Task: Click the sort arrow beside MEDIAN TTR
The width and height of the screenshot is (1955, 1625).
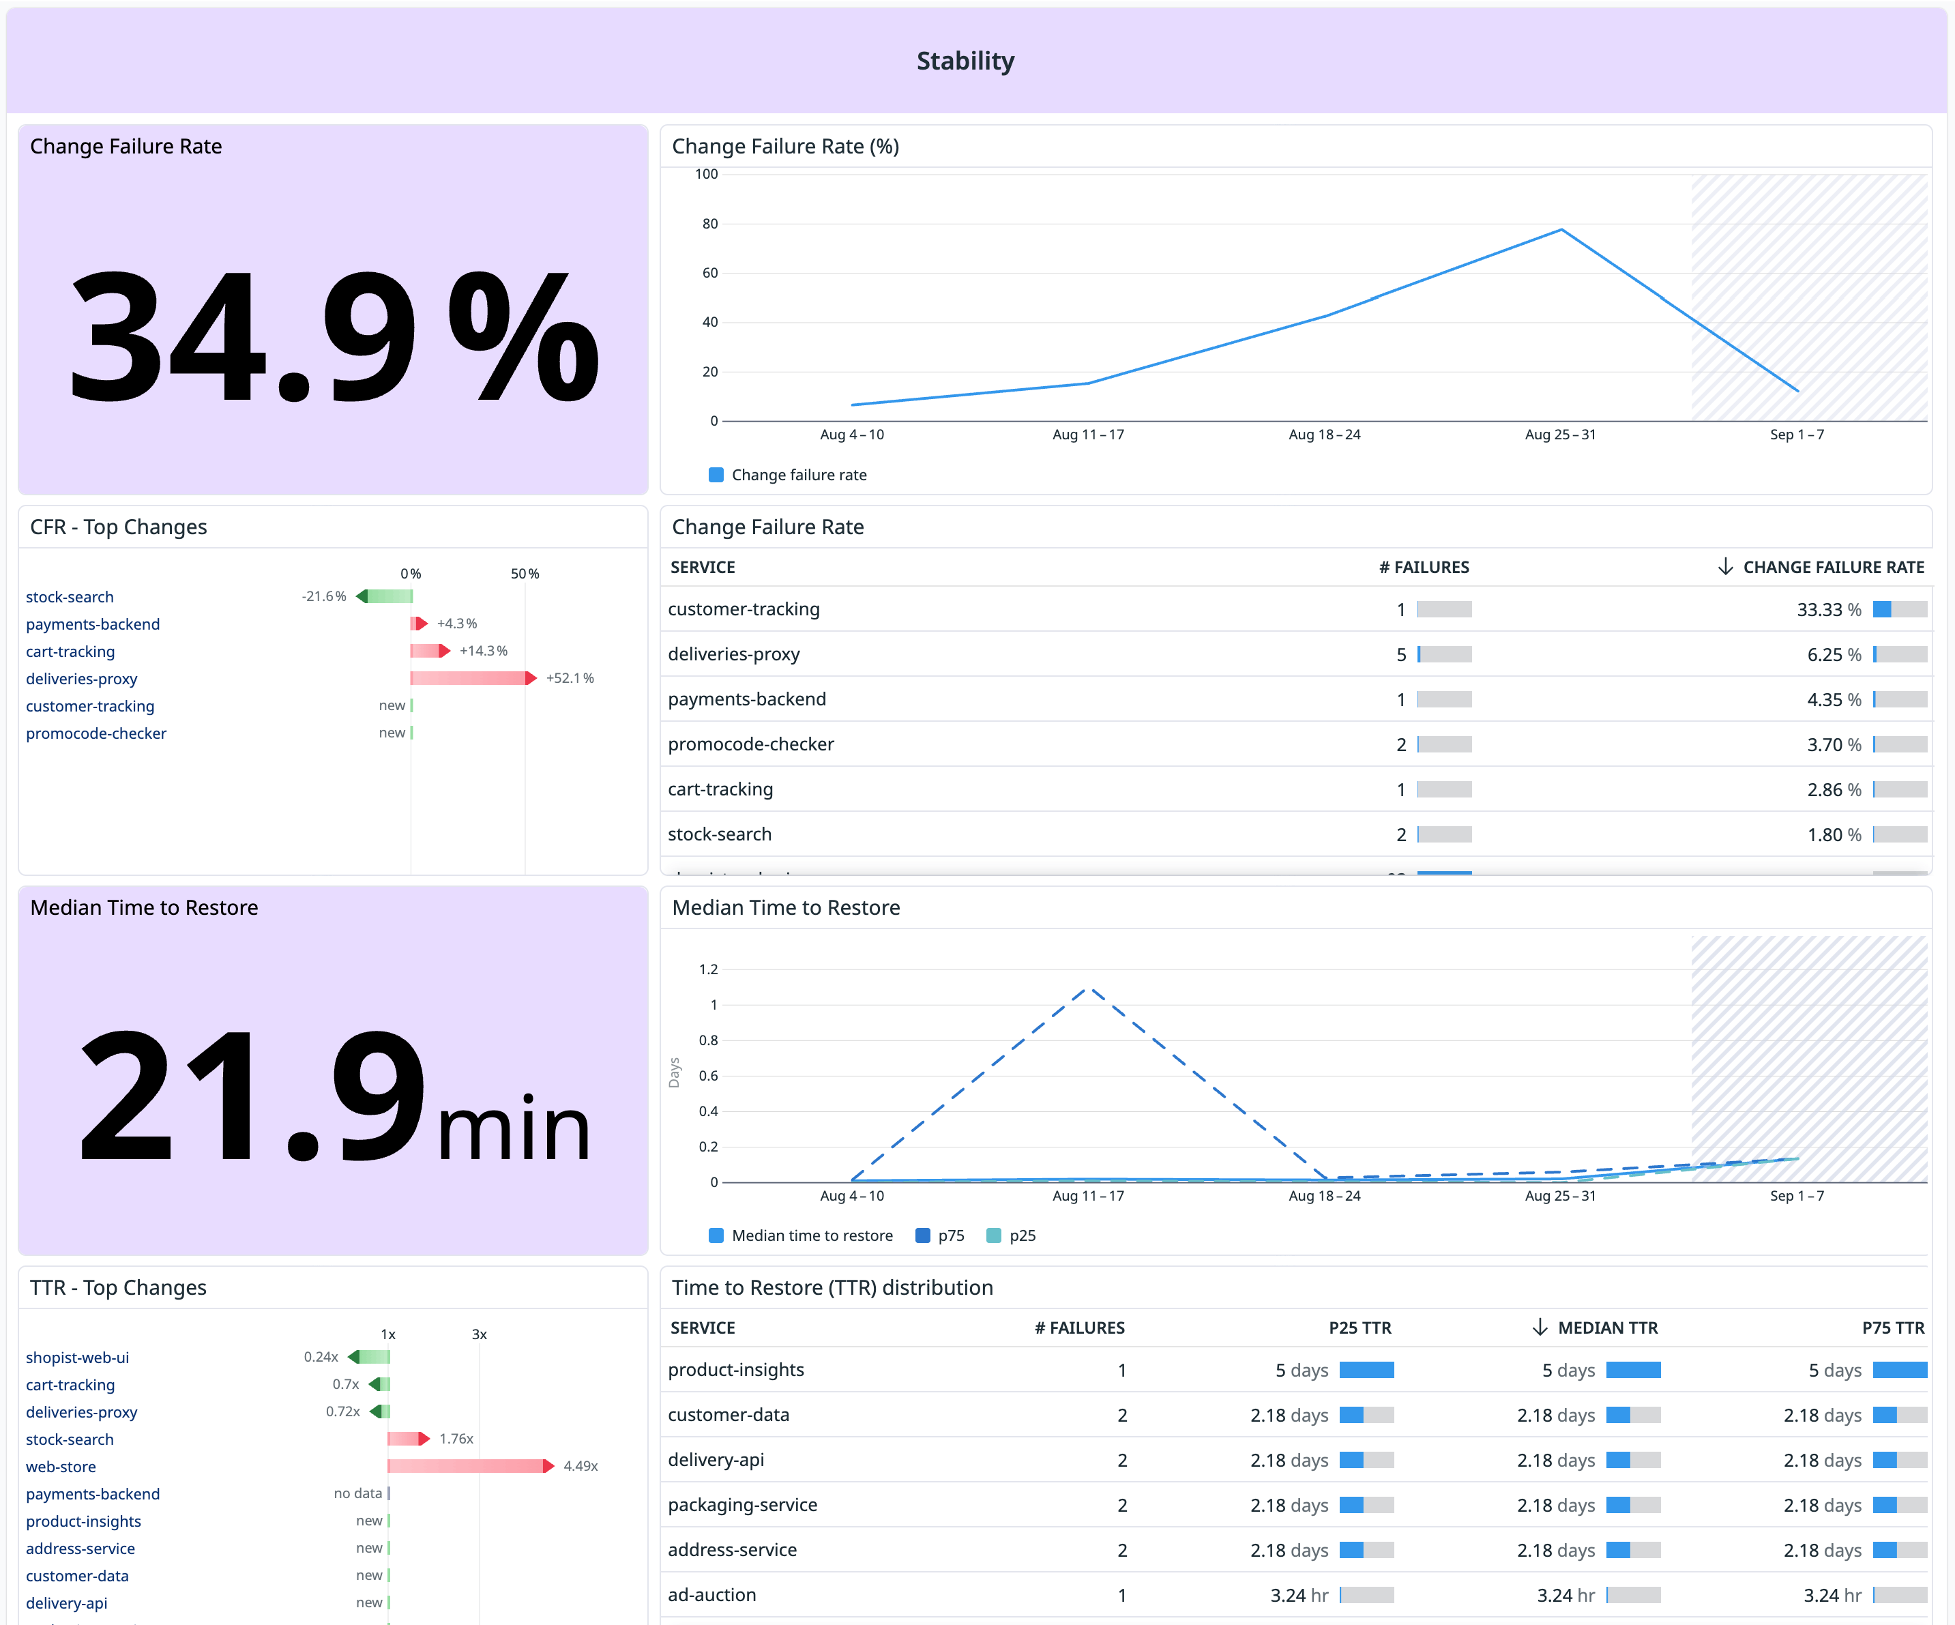Action: [1540, 1327]
